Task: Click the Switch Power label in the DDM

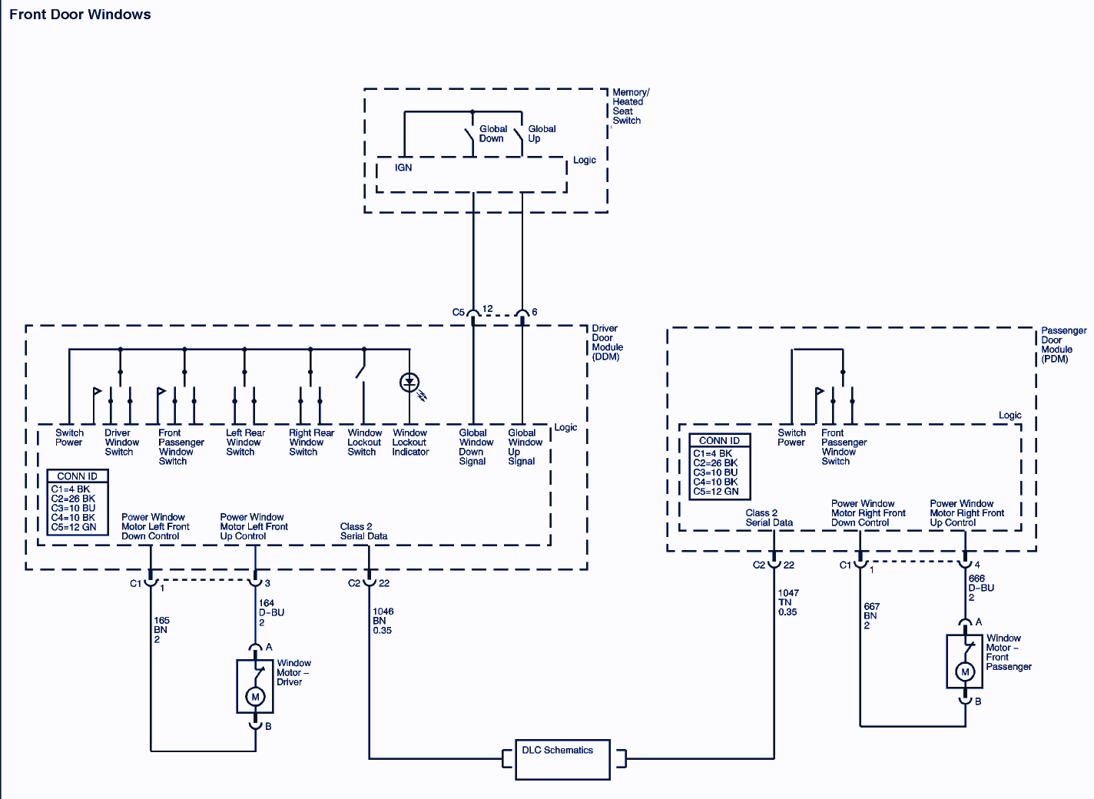Action: (x=69, y=438)
